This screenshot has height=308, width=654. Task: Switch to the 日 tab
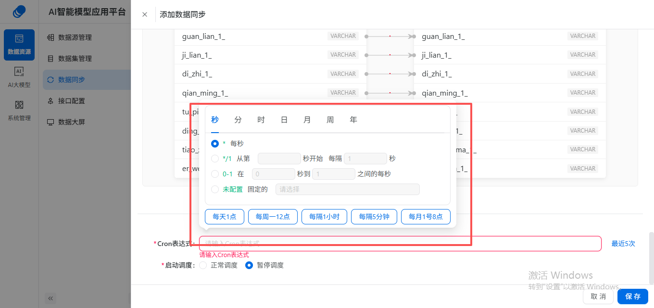coord(284,120)
